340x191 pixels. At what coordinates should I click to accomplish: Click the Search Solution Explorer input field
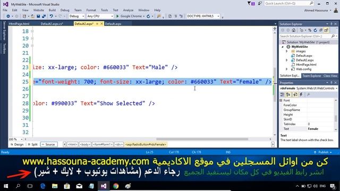305,36
